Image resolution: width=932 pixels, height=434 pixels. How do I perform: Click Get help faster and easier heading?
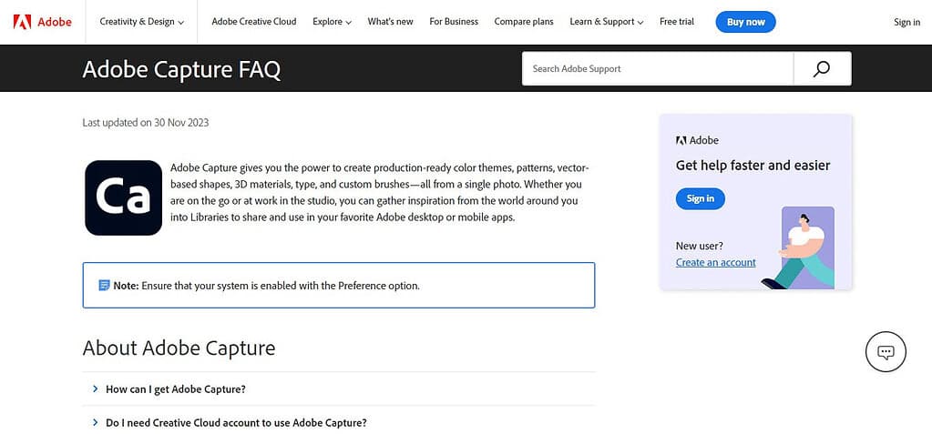(753, 166)
